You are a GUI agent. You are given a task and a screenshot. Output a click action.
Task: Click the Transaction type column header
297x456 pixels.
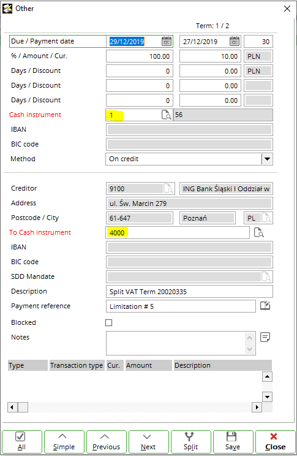(x=77, y=365)
